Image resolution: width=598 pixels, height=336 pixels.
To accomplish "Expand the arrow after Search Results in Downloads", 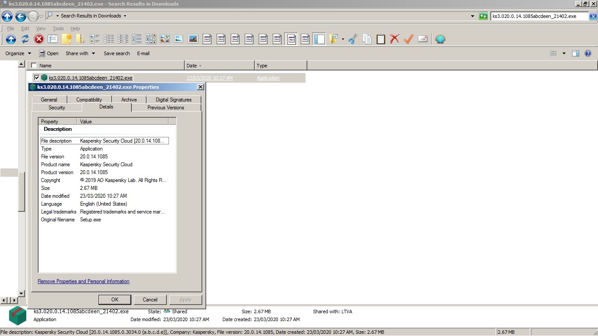I will [x=125, y=16].
